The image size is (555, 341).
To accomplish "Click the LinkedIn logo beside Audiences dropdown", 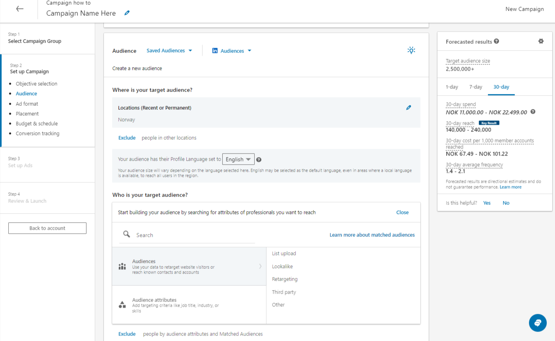I will pos(215,51).
